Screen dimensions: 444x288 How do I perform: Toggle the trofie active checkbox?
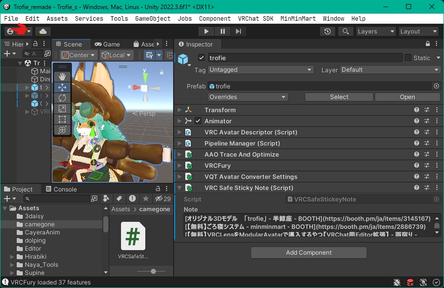[201, 58]
